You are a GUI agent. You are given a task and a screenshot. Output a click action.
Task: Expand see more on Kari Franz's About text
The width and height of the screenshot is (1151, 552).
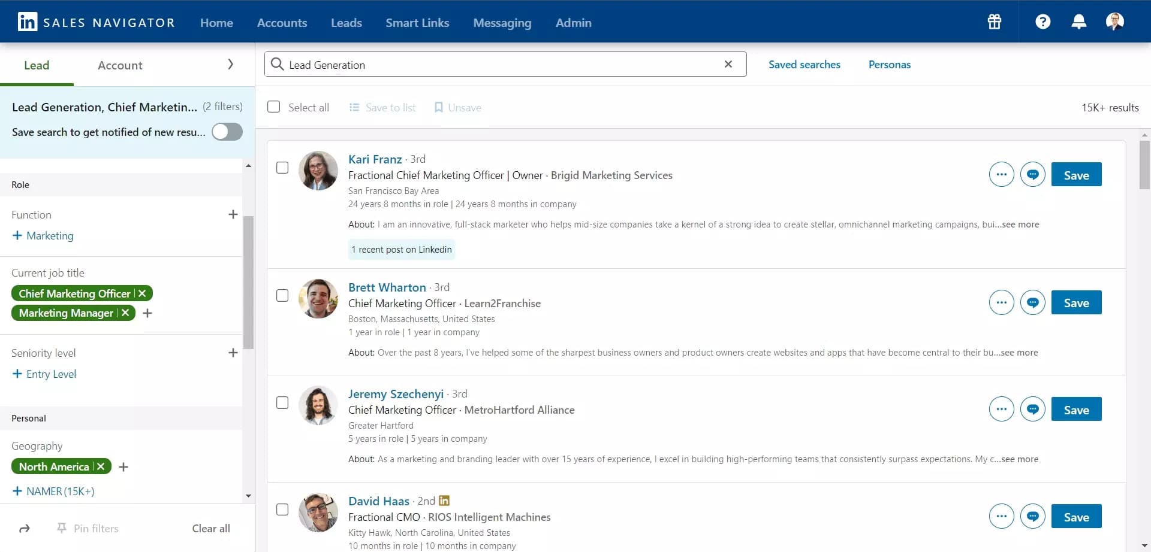click(x=1019, y=225)
